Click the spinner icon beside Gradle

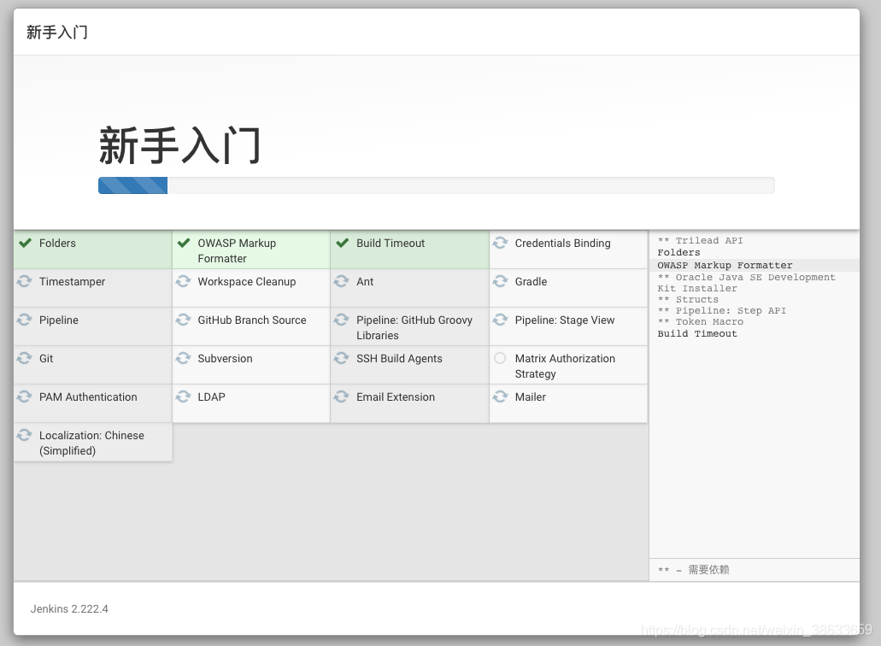pos(501,281)
